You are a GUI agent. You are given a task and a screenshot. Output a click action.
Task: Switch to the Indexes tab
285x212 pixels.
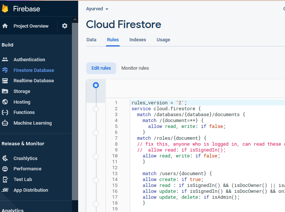coord(138,40)
